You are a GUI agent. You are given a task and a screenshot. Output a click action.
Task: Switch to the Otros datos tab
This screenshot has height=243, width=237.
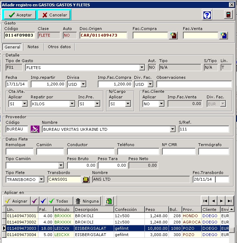(59, 47)
